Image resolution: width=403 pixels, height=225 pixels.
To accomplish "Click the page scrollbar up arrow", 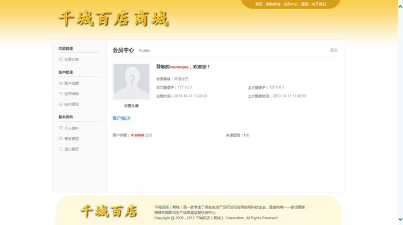I will pos(400,6).
